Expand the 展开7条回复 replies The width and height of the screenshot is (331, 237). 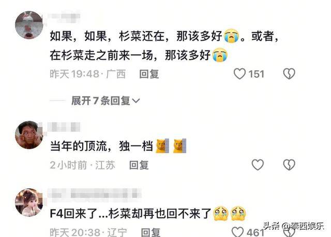[106, 100]
